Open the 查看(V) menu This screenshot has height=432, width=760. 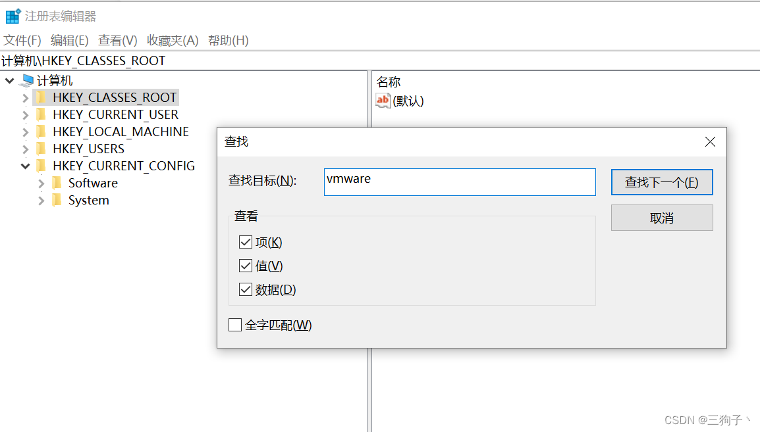[117, 40]
